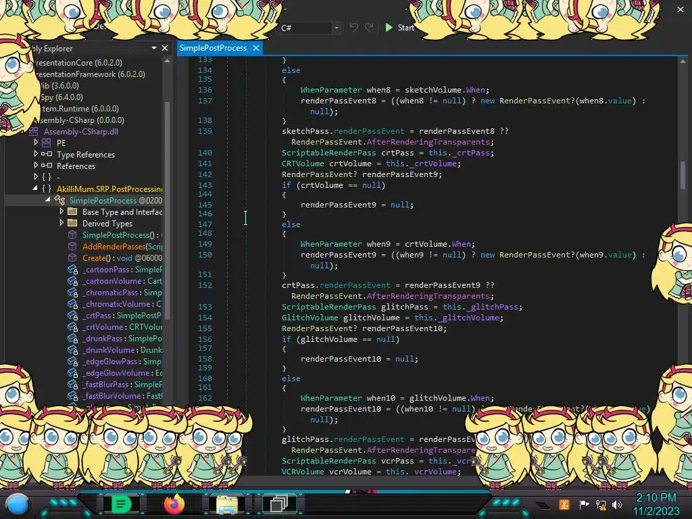Click the Redo arrow in the toolbar

click(x=369, y=27)
